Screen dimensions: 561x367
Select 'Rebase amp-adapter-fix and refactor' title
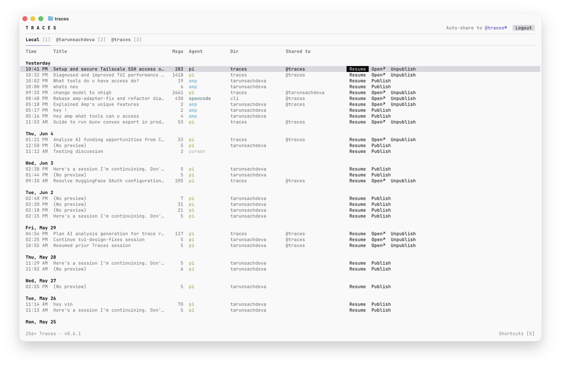tap(108, 99)
